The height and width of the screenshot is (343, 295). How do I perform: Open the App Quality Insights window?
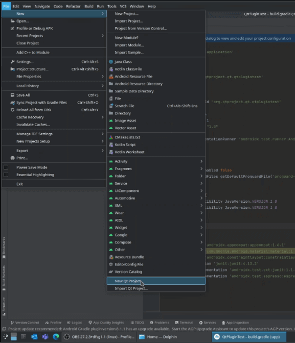point(106,323)
